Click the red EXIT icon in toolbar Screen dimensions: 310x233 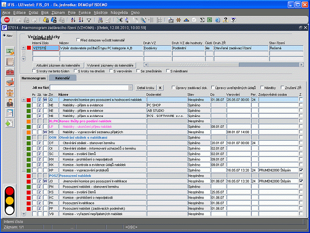tap(7, 20)
